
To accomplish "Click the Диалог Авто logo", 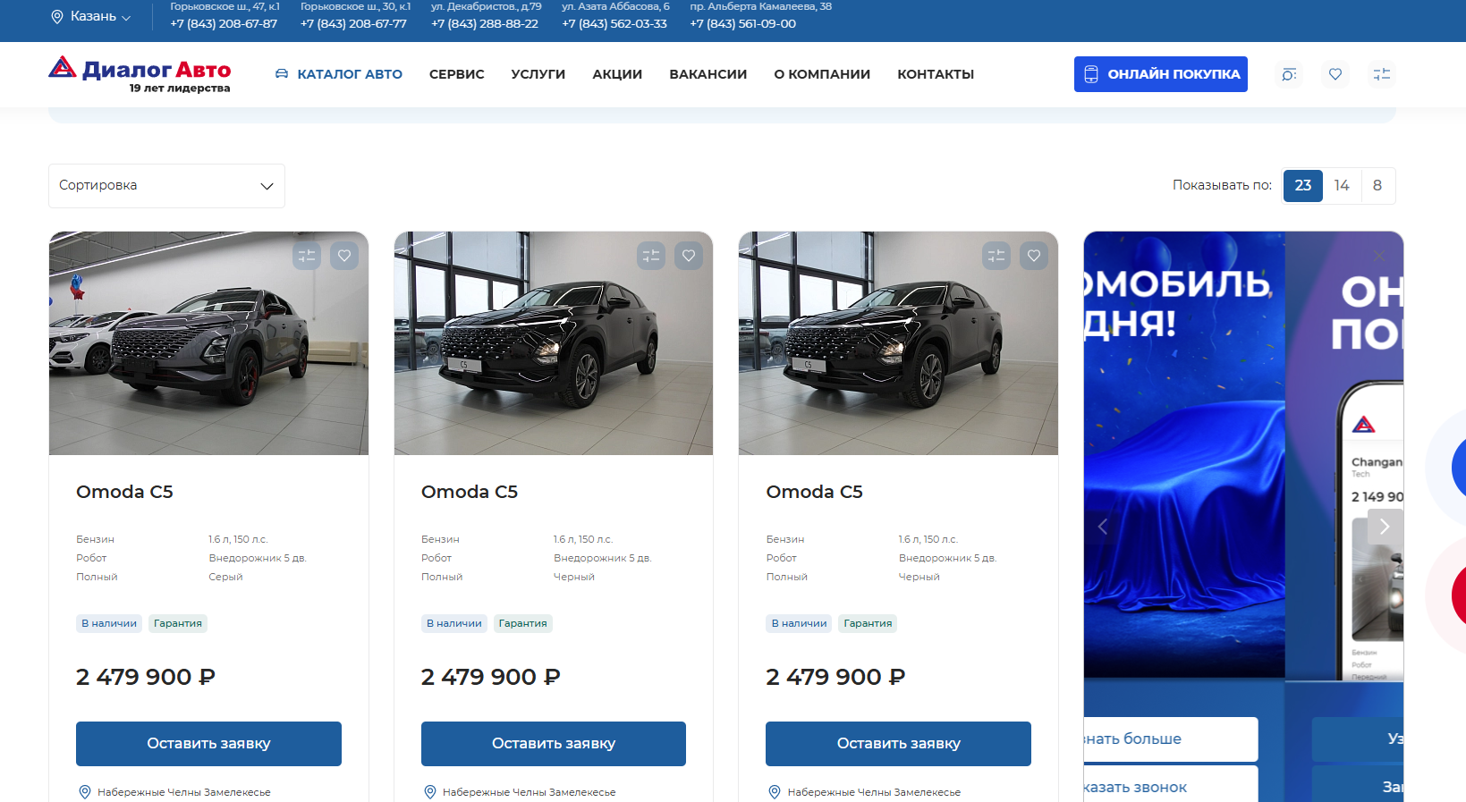I will pyautogui.click(x=140, y=74).
